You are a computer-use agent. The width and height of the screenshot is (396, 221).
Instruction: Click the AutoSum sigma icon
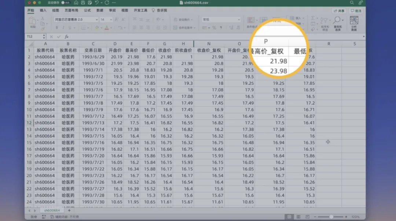[x=313, y=18]
